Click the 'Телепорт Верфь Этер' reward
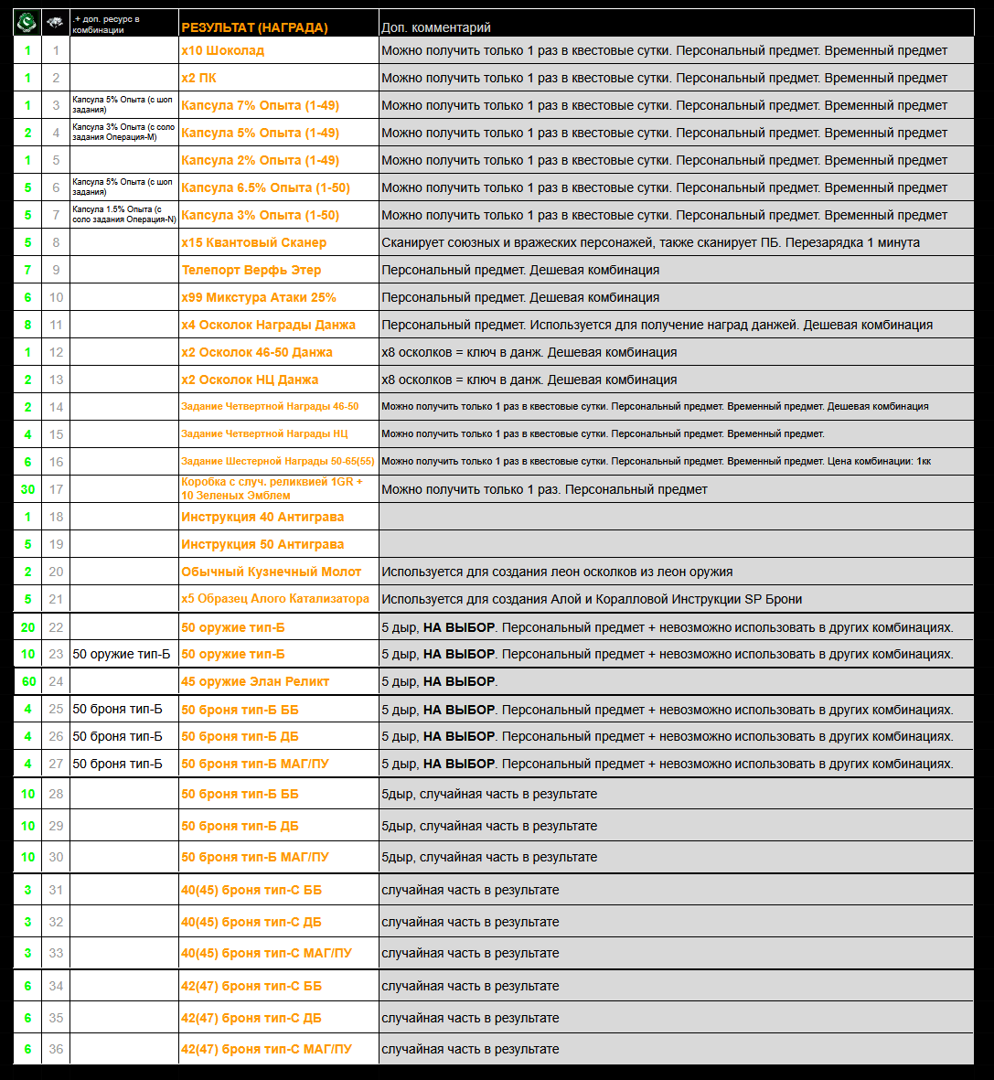This screenshot has width=994, height=1080. pos(251,270)
